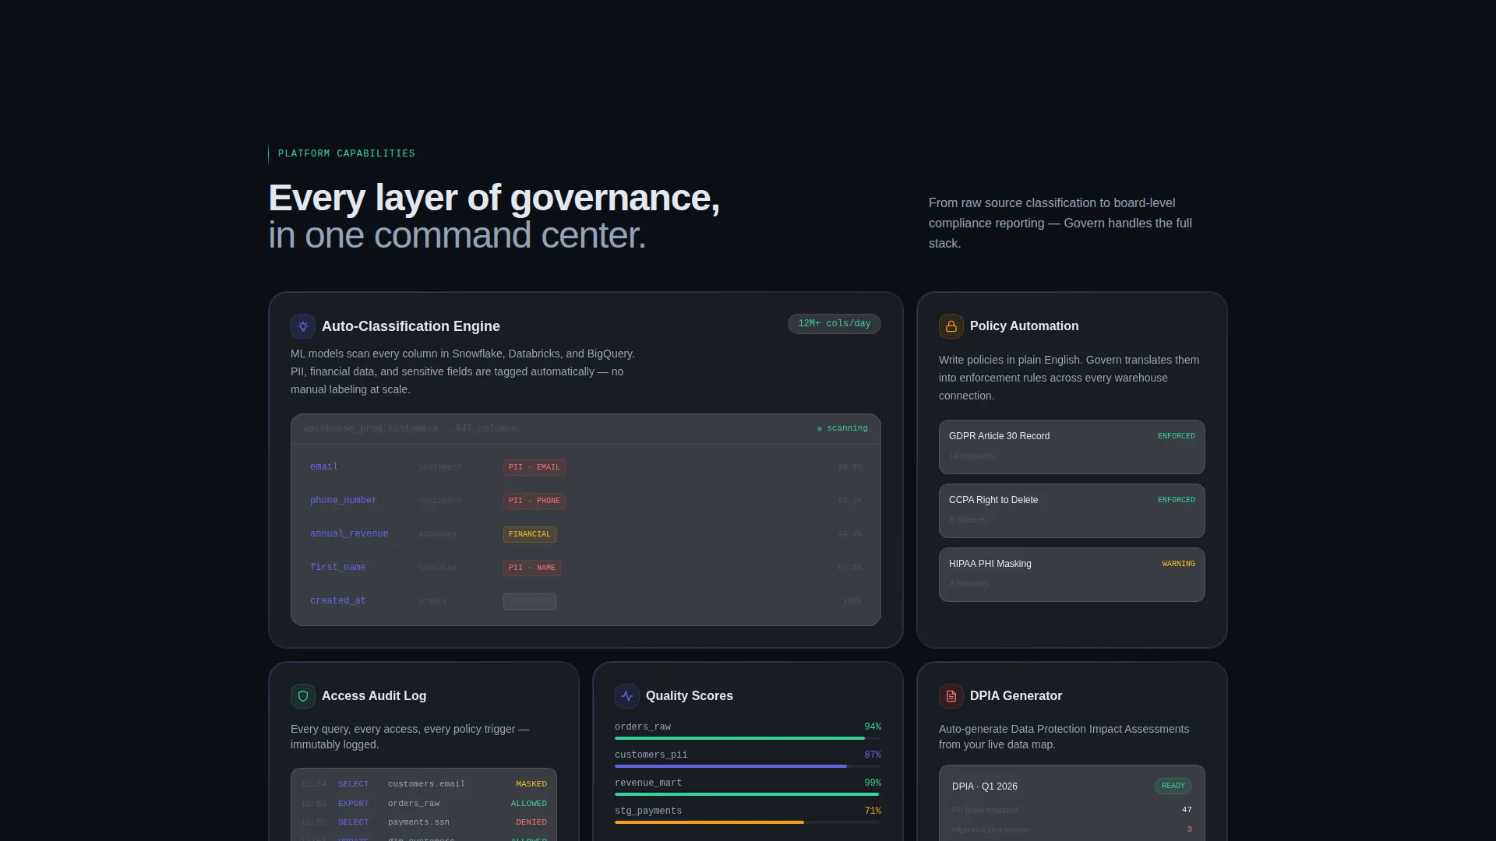Click the email column name

pyautogui.click(x=324, y=467)
